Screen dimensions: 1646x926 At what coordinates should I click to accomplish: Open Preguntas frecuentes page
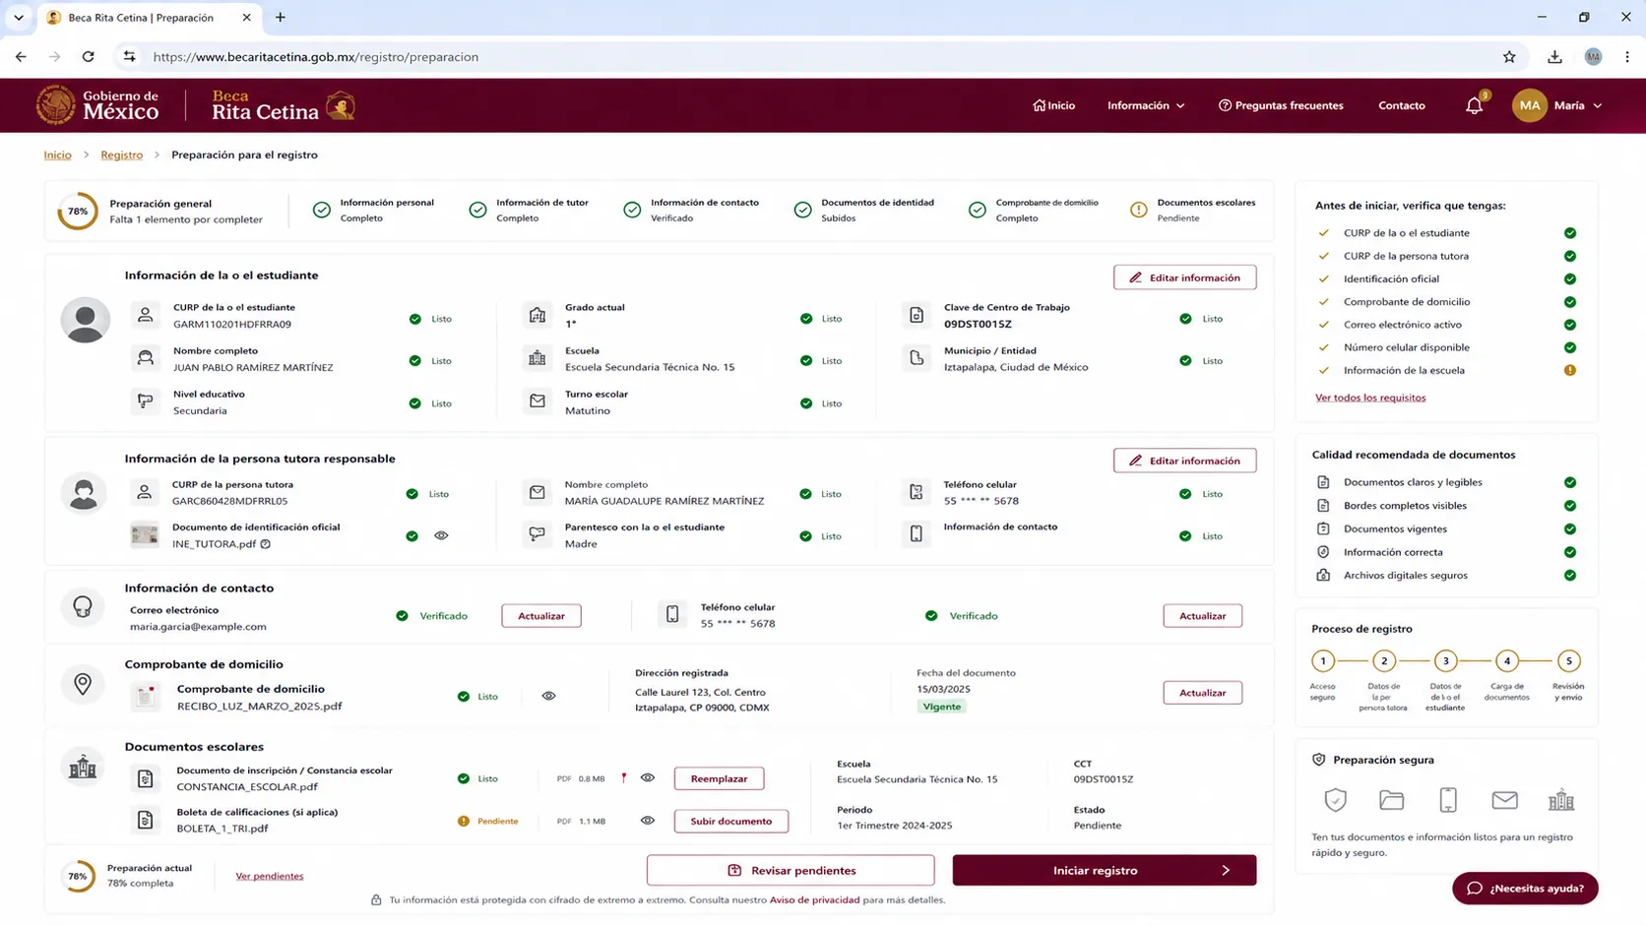pyautogui.click(x=1281, y=105)
